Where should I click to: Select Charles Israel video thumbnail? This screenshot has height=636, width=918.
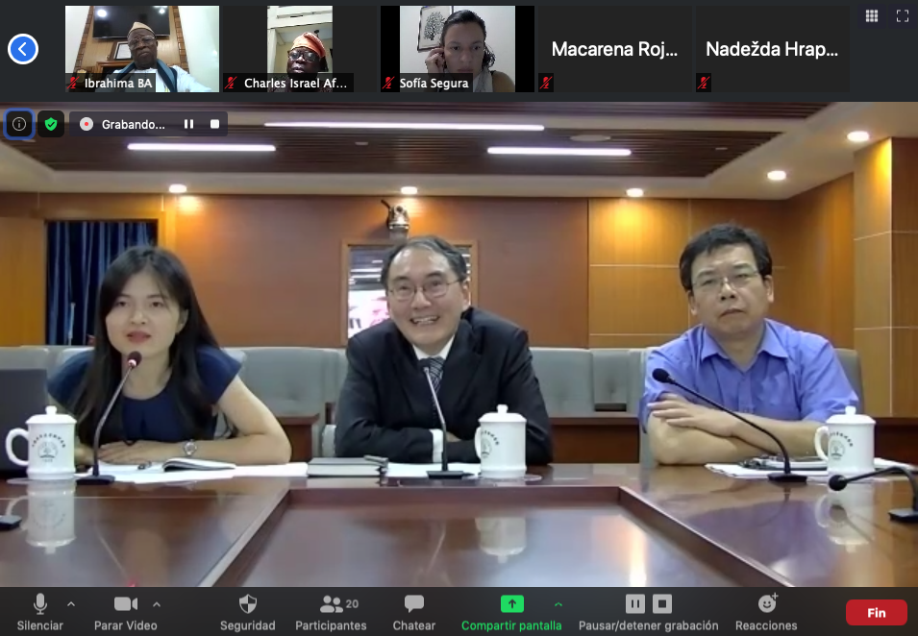(x=300, y=49)
